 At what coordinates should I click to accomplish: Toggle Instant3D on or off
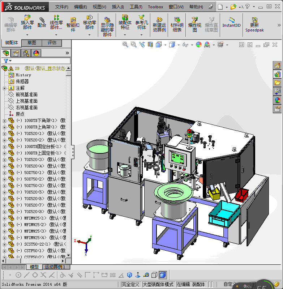(231, 22)
